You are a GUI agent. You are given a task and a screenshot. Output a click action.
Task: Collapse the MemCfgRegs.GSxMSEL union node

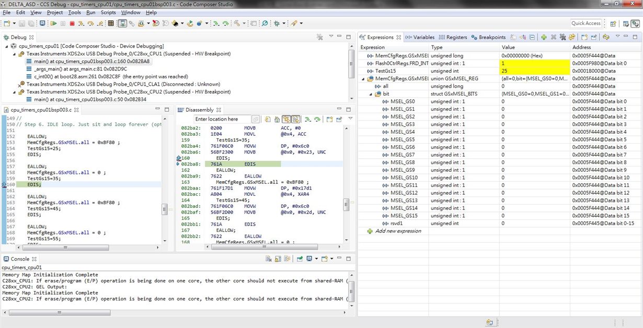(x=363, y=78)
